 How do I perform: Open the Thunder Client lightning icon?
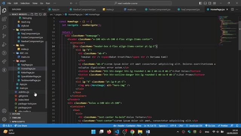tap(4, 70)
